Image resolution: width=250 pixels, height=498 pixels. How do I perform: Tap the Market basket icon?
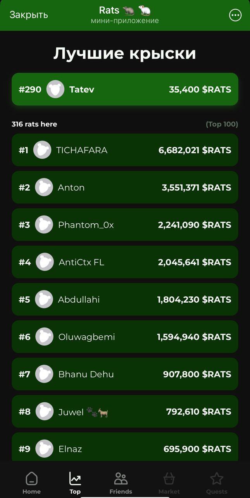pyautogui.click(x=169, y=479)
